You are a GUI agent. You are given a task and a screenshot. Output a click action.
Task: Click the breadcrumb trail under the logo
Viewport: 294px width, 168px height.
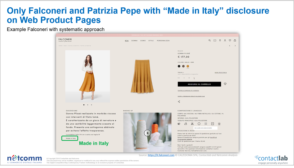pos(75,46)
